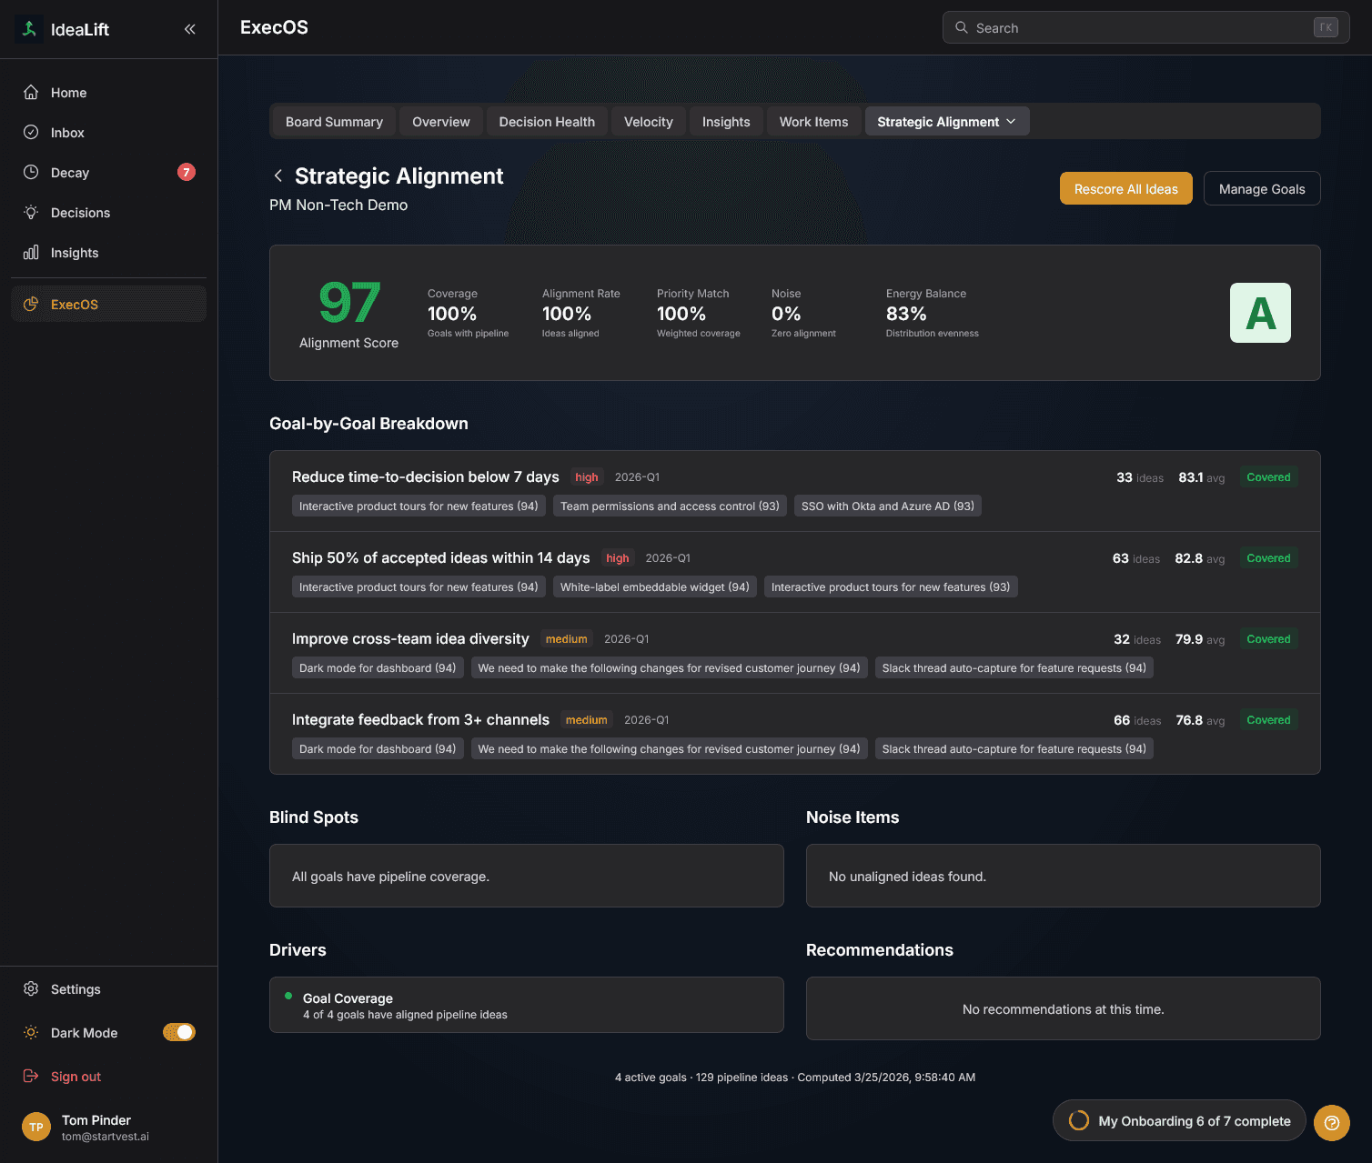Click the green dot next to Goal Coverage
The height and width of the screenshot is (1163, 1372).
click(288, 997)
